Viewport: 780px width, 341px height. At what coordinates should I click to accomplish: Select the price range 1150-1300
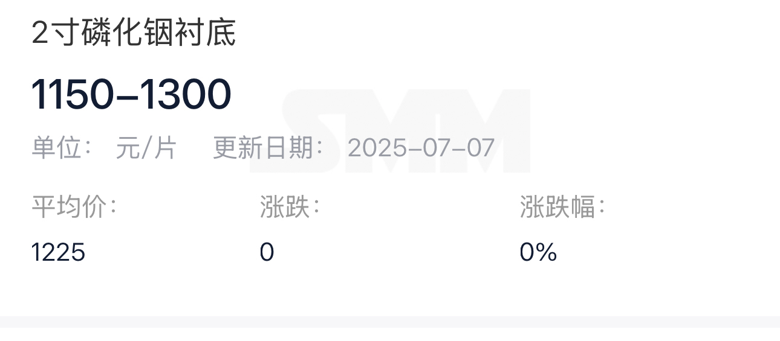(131, 95)
